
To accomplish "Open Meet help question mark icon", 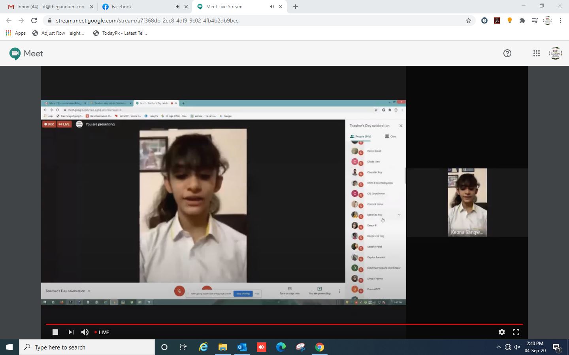I will (x=507, y=53).
